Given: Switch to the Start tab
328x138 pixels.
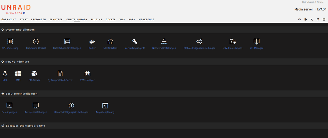Looking at the screenshot, I should (x=24, y=19).
